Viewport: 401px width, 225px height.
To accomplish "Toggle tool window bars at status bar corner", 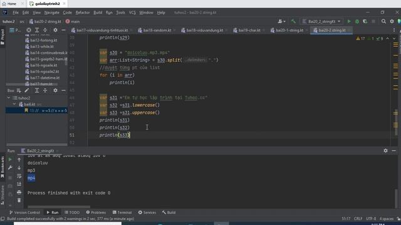I will (3, 219).
